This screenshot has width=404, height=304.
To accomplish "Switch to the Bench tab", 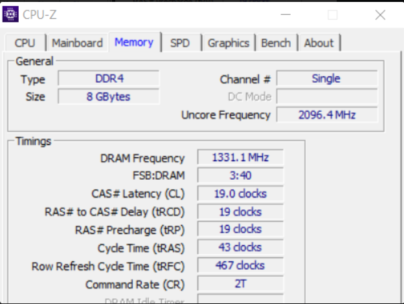I will click(x=276, y=43).
